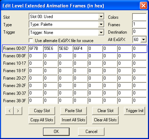Click the last cell in Frames 00-07 row
This screenshot has width=149, height=139.
point(139,48)
